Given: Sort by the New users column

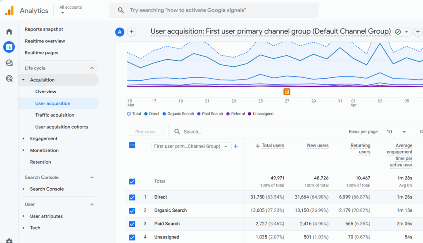Looking at the screenshot, I should [318, 145].
